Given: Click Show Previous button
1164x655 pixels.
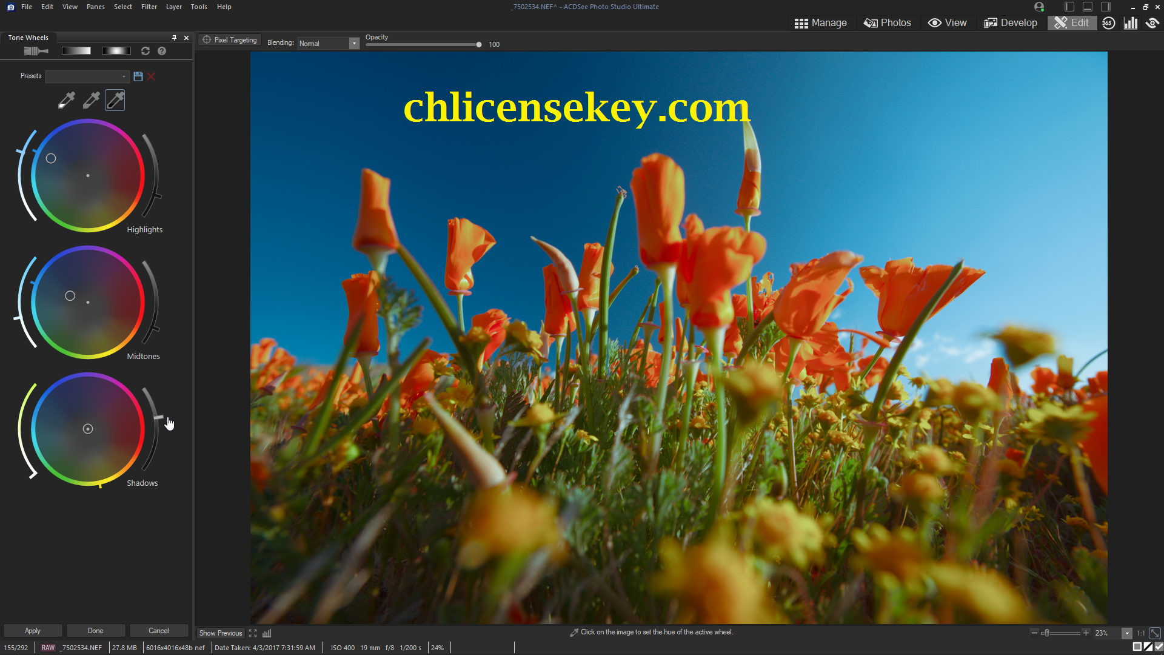Looking at the screenshot, I should tap(221, 633).
